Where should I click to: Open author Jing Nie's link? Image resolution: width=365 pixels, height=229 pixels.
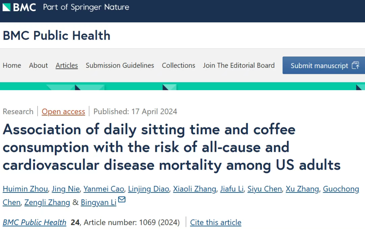pyautogui.click(x=66, y=189)
